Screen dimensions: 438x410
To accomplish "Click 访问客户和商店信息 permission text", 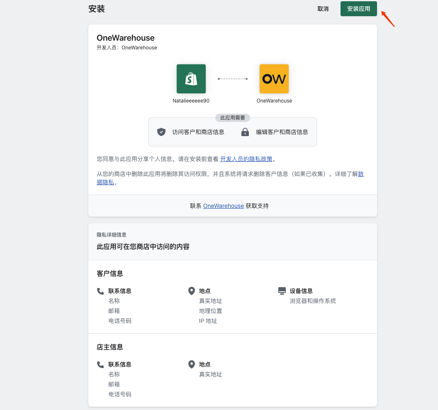I will [198, 132].
